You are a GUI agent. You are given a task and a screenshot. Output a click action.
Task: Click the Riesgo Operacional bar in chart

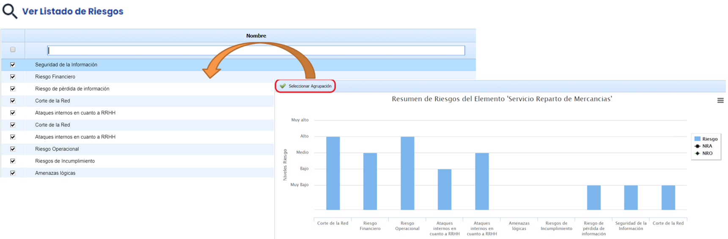click(x=407, y=173)
